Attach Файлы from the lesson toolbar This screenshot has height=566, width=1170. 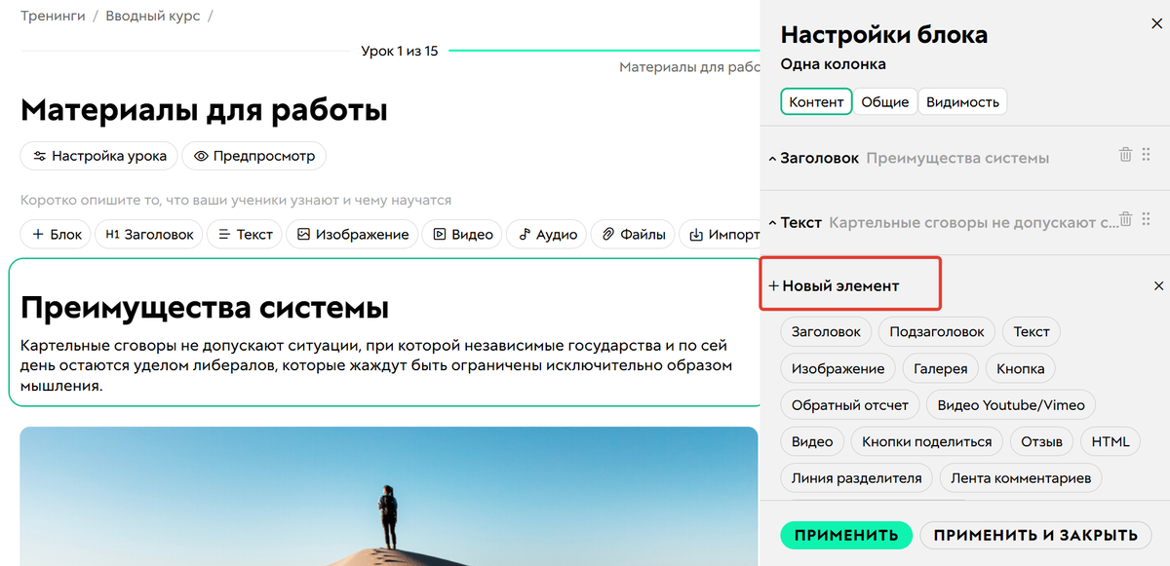(634, 235)
